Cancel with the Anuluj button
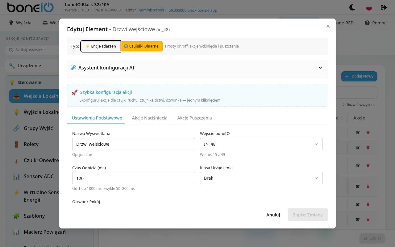 click(x=273, y=215)
